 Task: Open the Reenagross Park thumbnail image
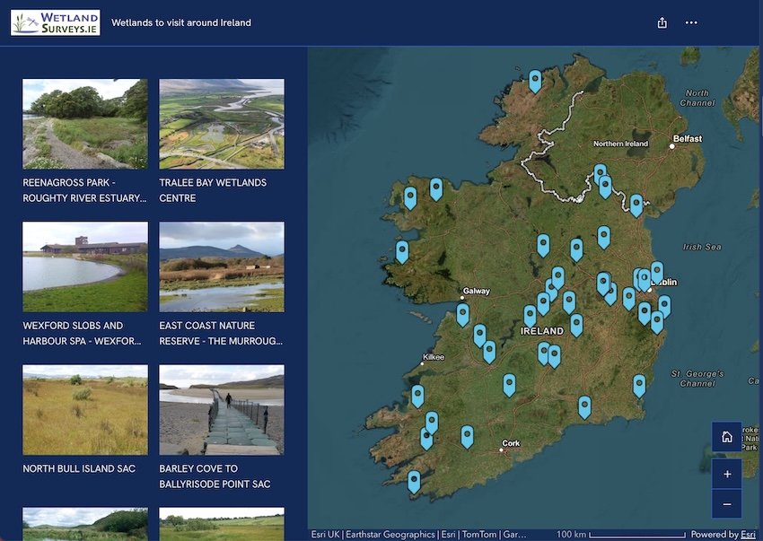(x=85, y=124)
